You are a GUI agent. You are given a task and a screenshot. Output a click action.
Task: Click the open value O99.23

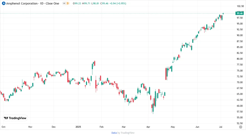77,3
